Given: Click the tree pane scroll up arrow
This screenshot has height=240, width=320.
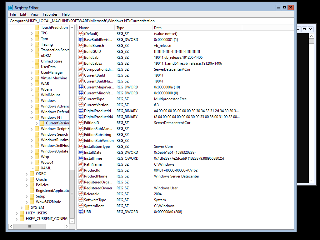Looking at the screenshot, I should click(72, 27).
